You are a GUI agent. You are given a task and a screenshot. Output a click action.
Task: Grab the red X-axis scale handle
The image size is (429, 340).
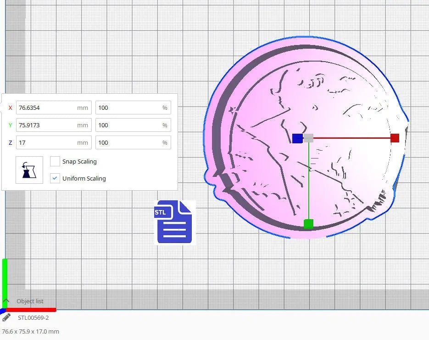click(x=395, y=138)
